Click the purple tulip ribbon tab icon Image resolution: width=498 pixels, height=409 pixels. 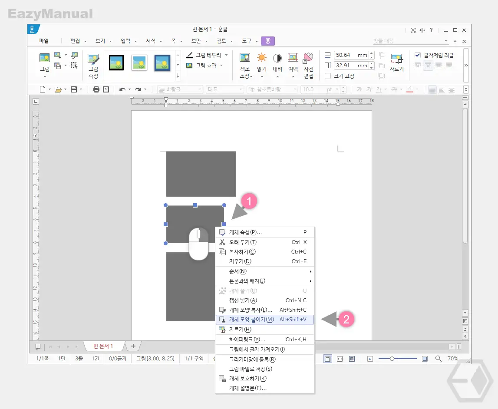(x=268, y=41)
